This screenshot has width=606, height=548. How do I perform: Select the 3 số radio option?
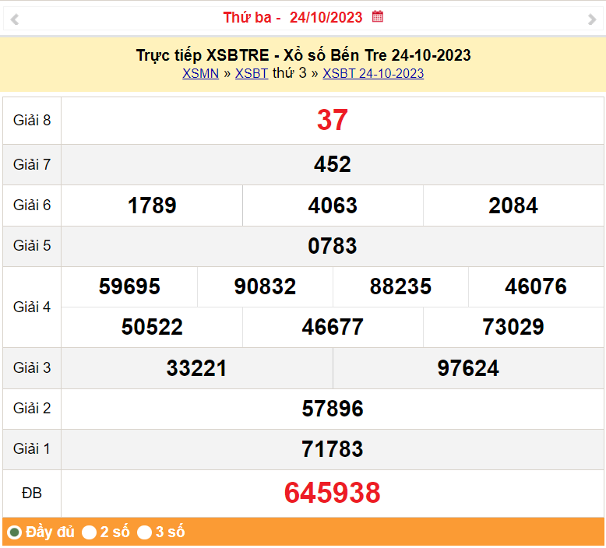[145, 532]
